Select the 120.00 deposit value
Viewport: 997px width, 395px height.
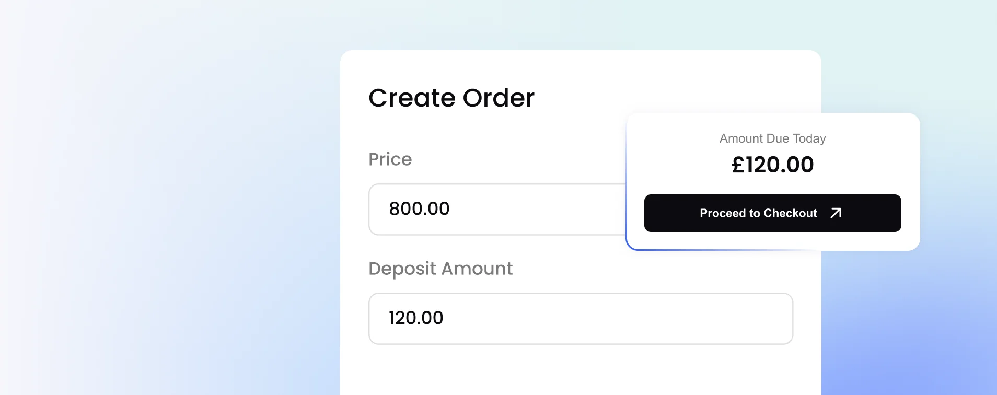tap(415, 318)
